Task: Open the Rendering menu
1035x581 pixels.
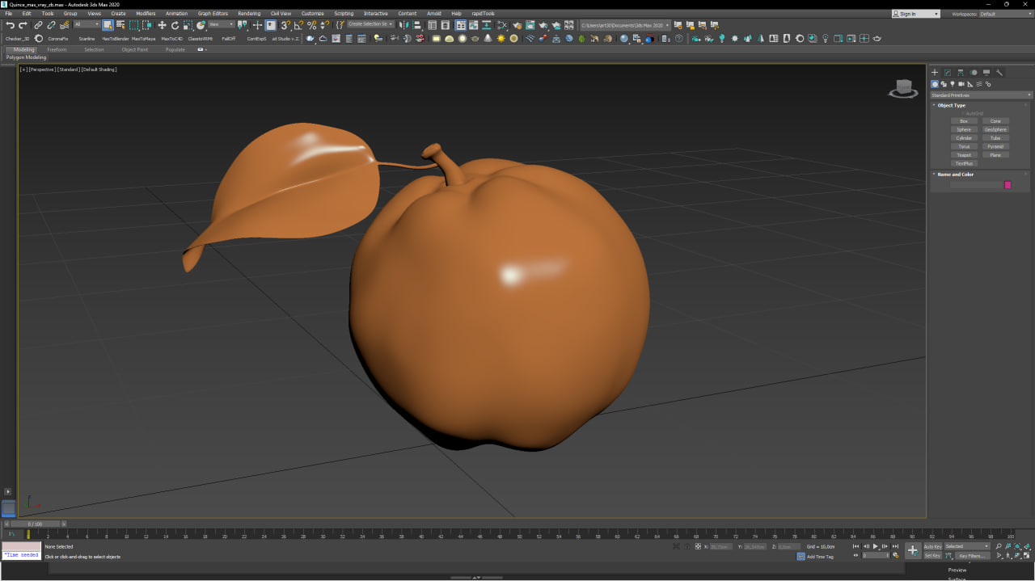Action: coord(249,14)
